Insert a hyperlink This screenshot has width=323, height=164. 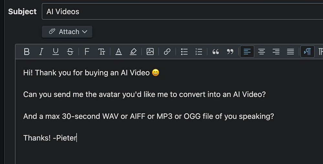(167, 52)
